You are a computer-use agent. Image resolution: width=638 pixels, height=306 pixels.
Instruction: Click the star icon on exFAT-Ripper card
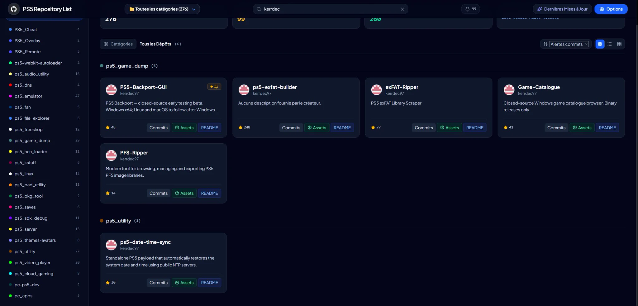click(373, 127)
